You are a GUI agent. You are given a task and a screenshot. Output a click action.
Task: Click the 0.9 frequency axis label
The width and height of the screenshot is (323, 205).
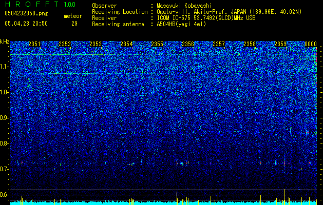[5, 118]
